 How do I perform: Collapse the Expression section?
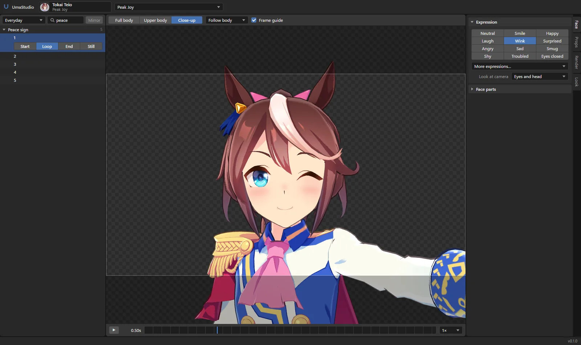(x=472, y=22)
